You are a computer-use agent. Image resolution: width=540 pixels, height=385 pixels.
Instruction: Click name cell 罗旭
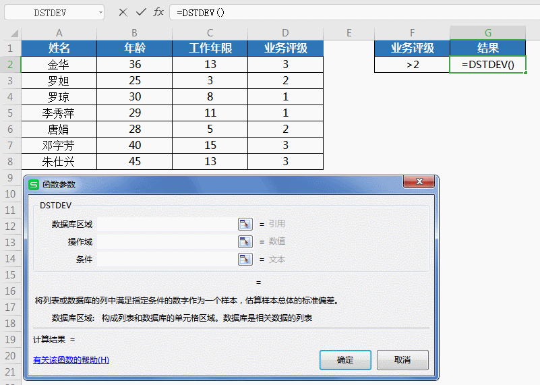(x=59, y=81)
